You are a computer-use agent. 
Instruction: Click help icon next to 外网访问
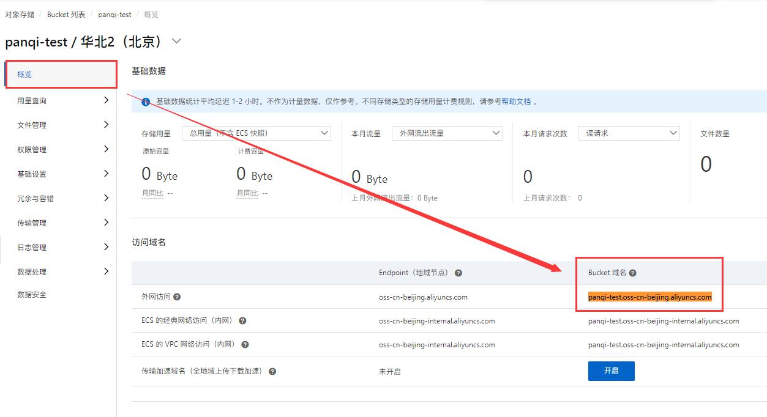[177, 297]
